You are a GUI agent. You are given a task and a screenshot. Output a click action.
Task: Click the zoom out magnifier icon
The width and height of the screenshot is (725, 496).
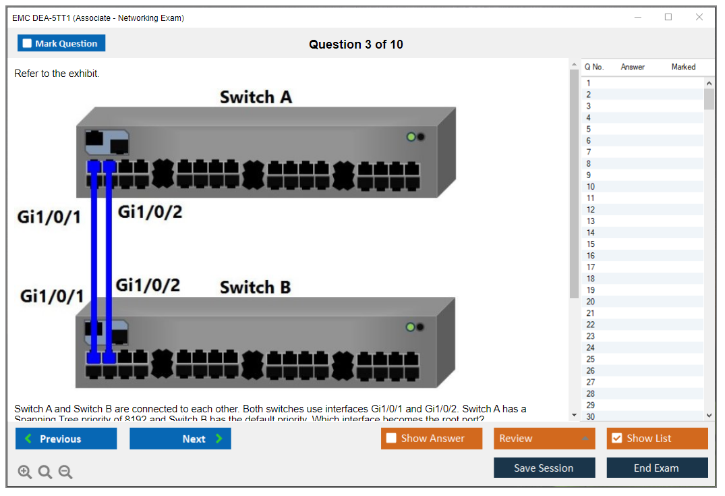pyautogui.click(x=65, y=472)
